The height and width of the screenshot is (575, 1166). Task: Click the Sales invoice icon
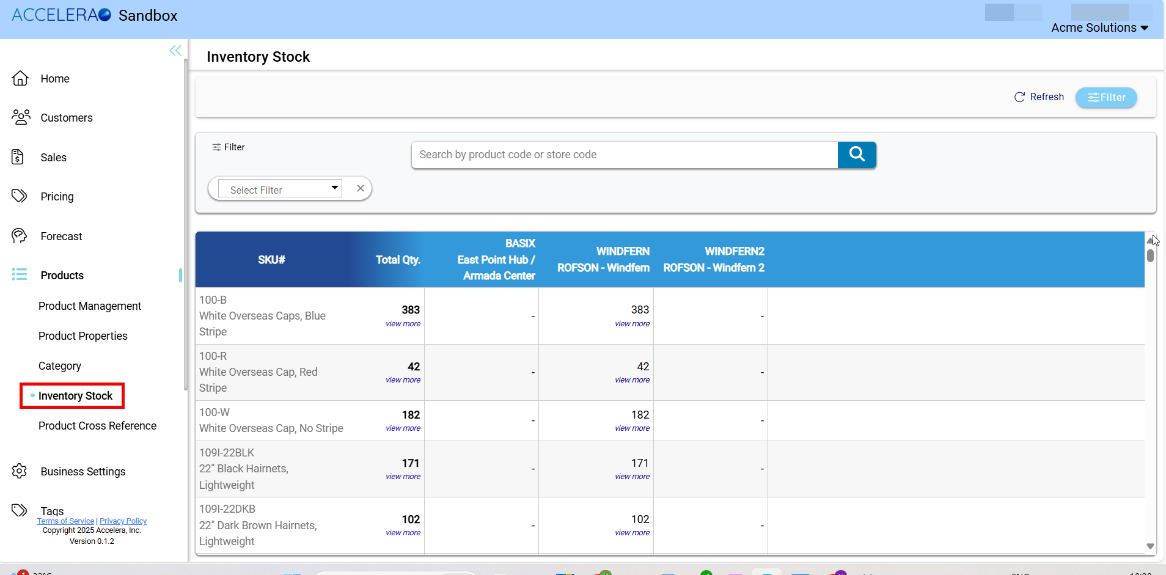coord(18,157)
